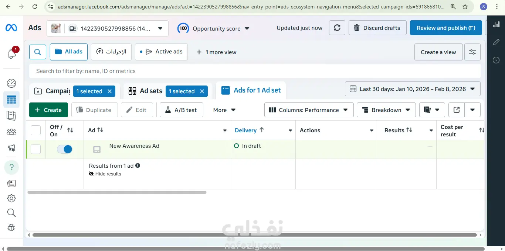Click the green Create button

pos(48,110)
